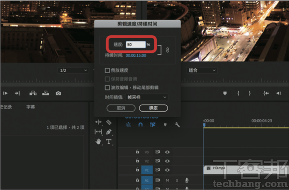Image resolution: width=289 pixels, height=190 pixels.
Task: Select the Ripple Edit tool
Action: coord(98,122)
